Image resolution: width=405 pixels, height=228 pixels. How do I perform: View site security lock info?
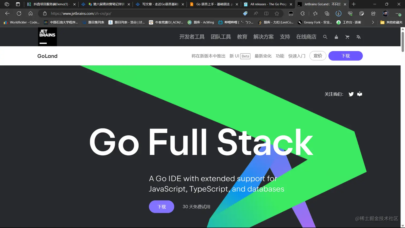click(45, 13)
